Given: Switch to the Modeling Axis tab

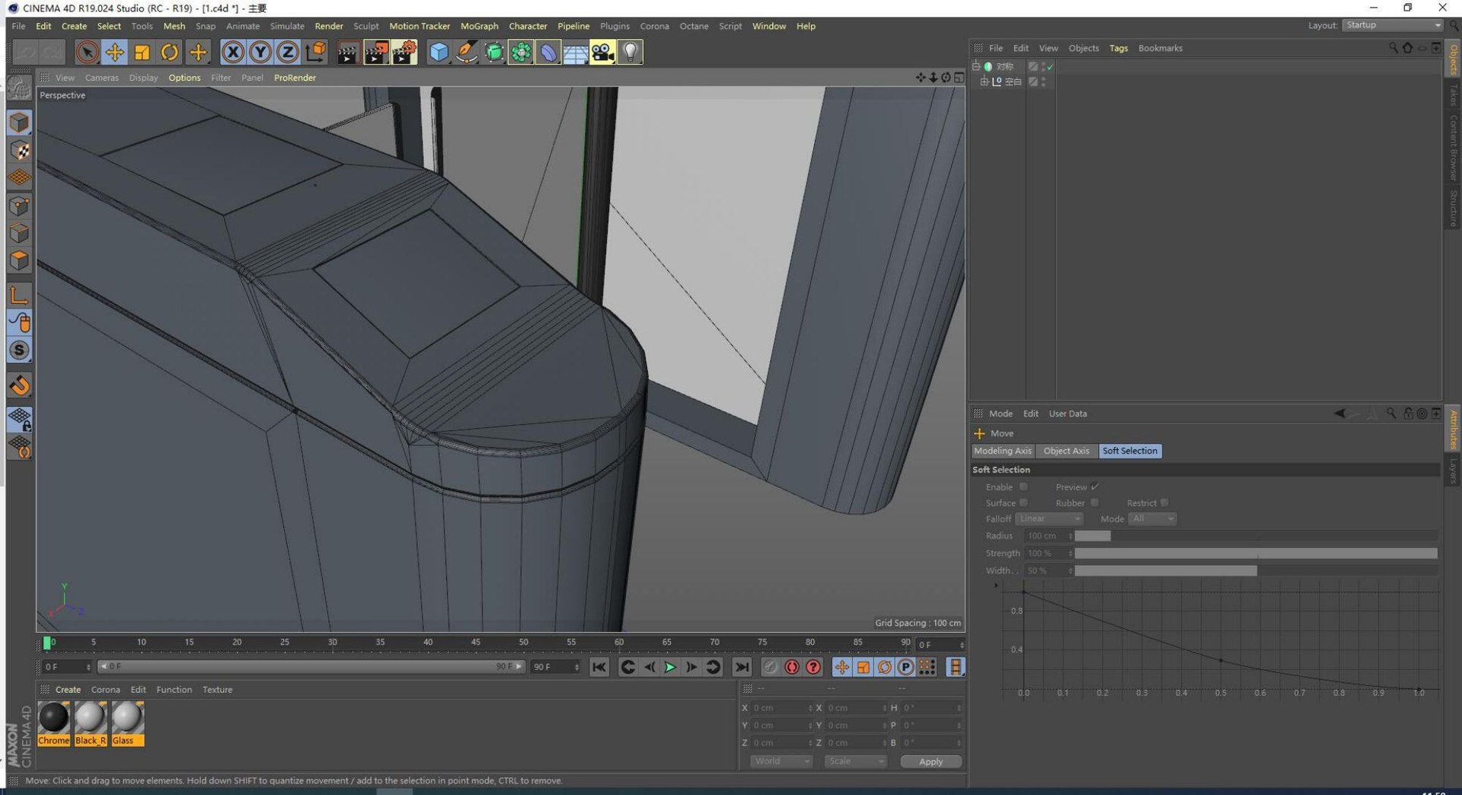Looking at the screenshot, I should pos(1002,451).
